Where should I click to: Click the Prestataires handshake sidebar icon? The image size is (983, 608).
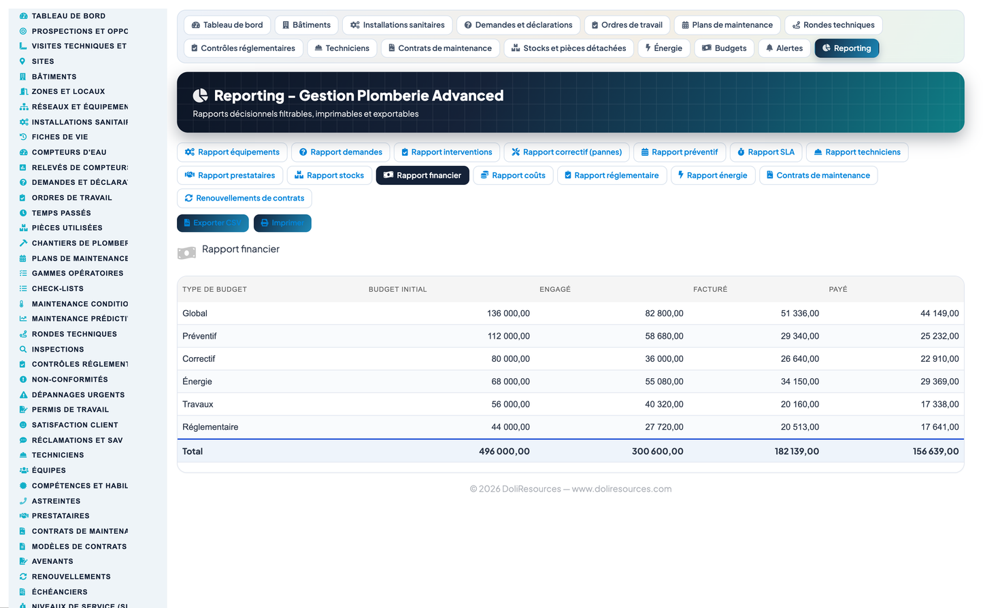point(24,516)
